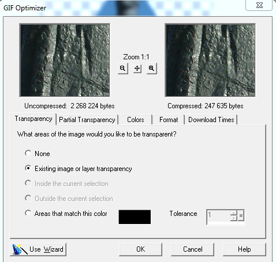Switch to the Format tab

(169, 120)
